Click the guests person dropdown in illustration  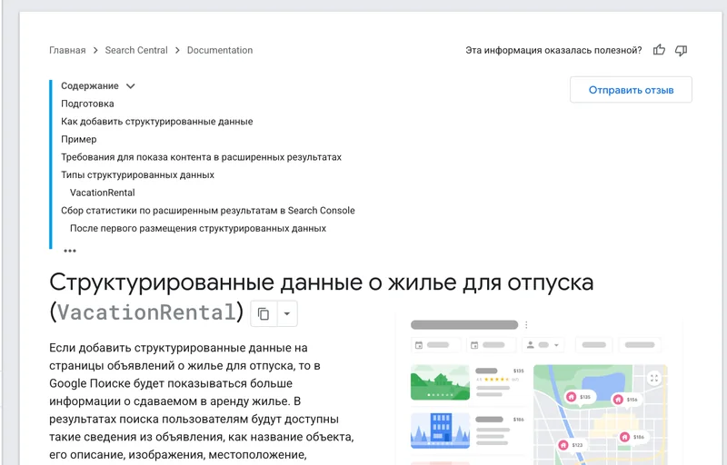pos(543,345)
